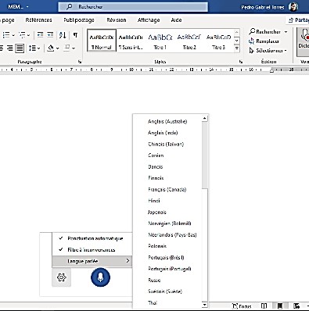
Task: Pick Japonais from language list
Action: point(157,212)
